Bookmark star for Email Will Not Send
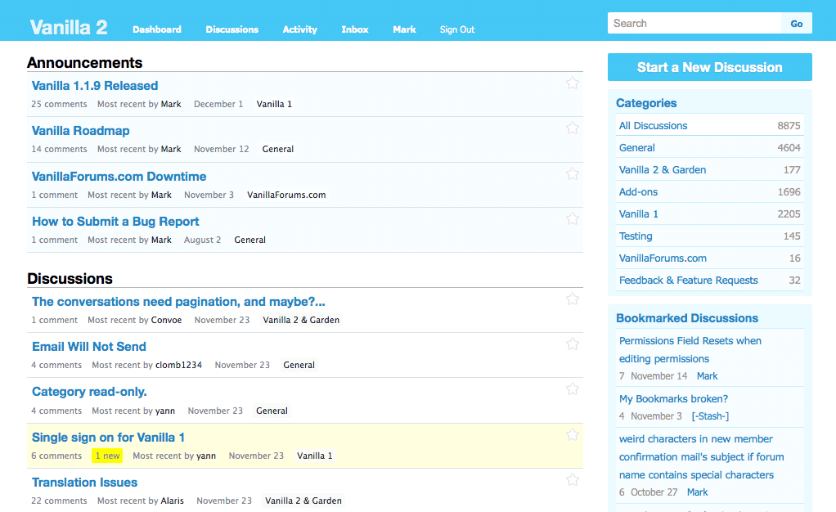Viewport: 836px width, 512px height. coord(573,344)
